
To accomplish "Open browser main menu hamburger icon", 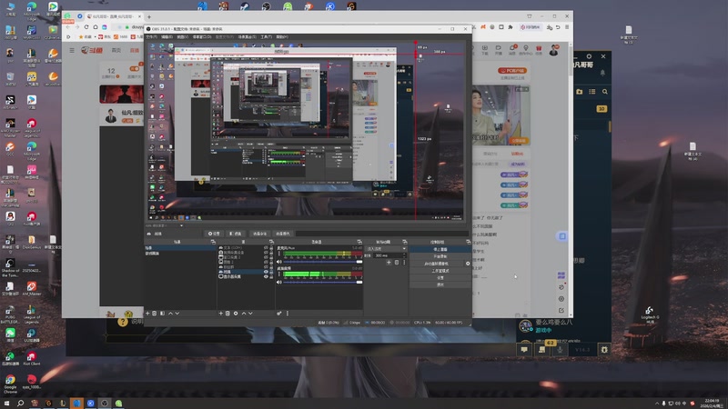I will pos(567,27).
